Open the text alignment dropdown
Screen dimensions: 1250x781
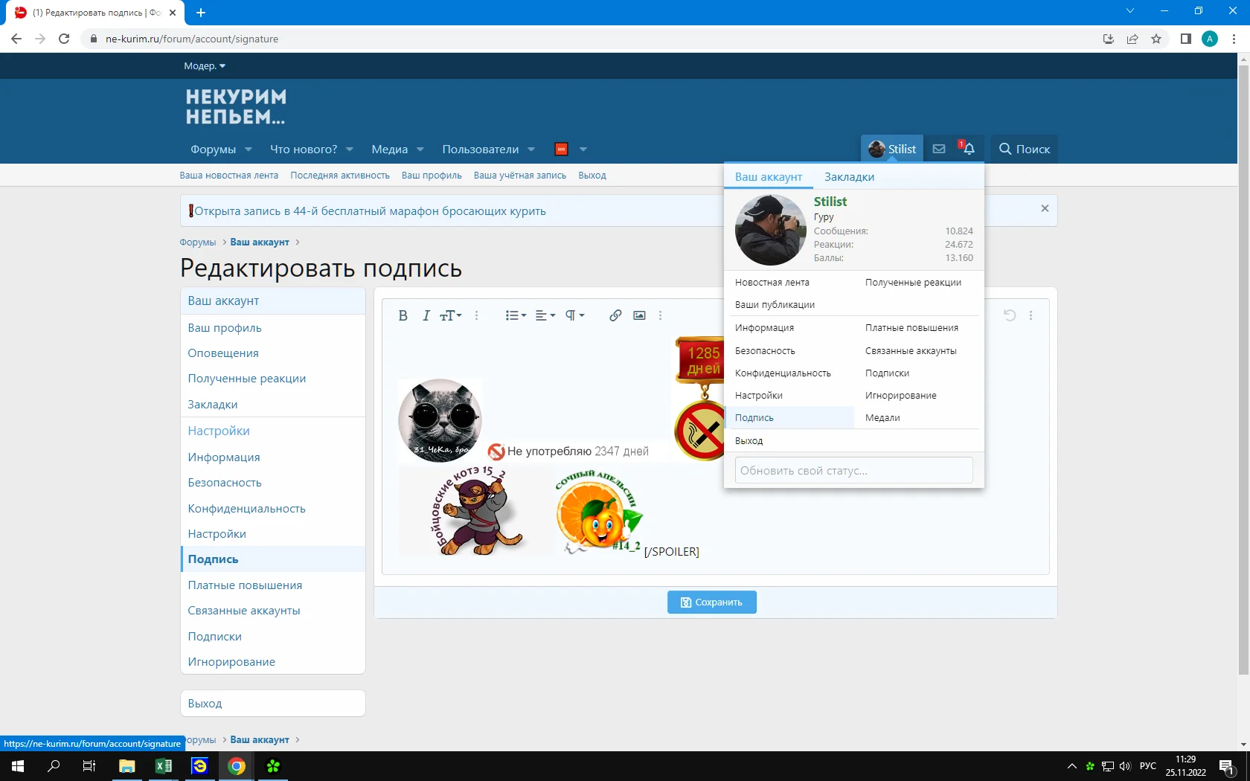point(545,315)
